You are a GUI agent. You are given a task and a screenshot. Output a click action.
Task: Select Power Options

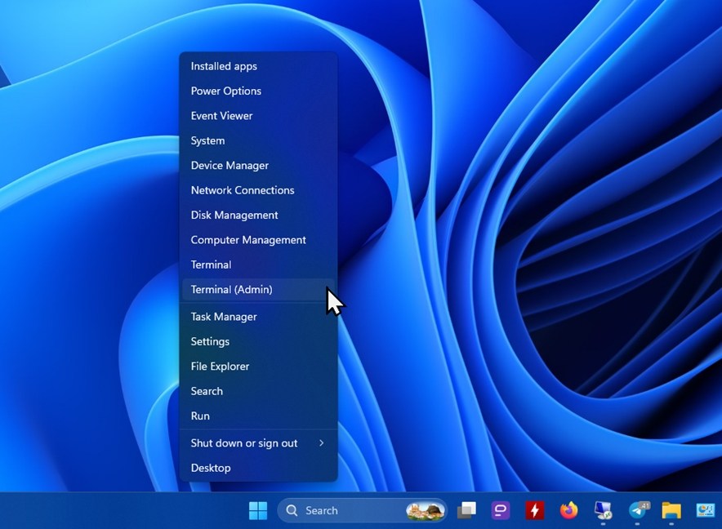[258, 91]
